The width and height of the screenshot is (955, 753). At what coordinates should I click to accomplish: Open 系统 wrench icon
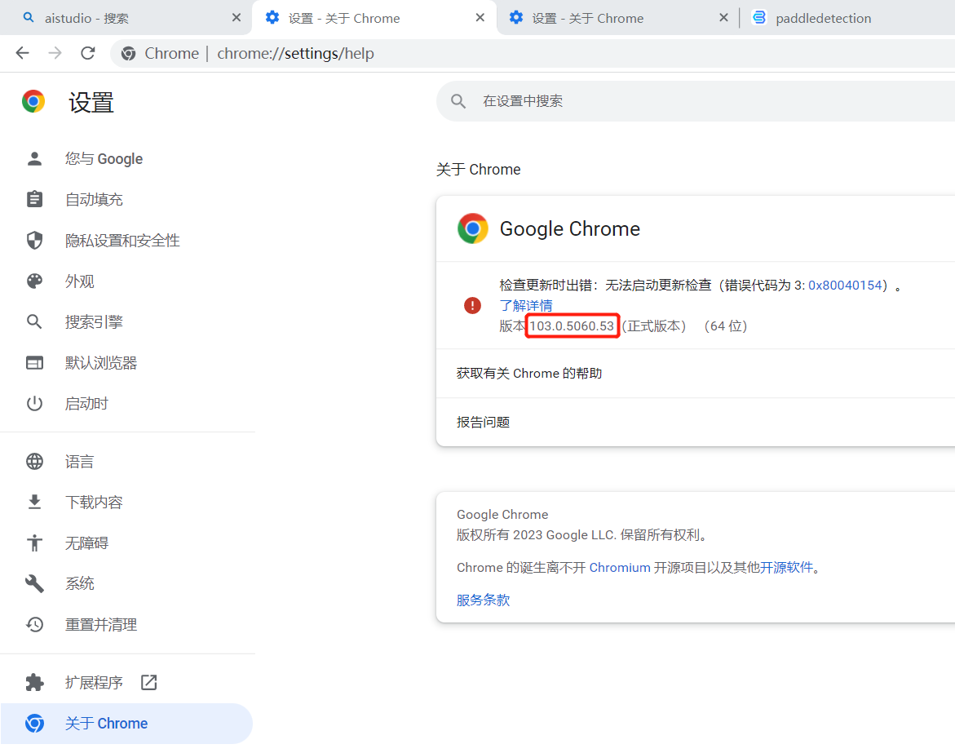click(x=34, y=583)
